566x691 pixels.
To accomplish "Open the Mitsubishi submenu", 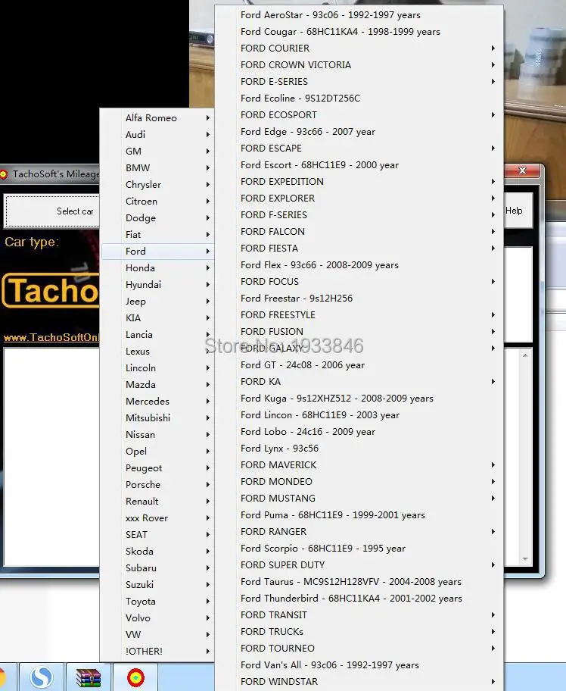I will [157, 418].
